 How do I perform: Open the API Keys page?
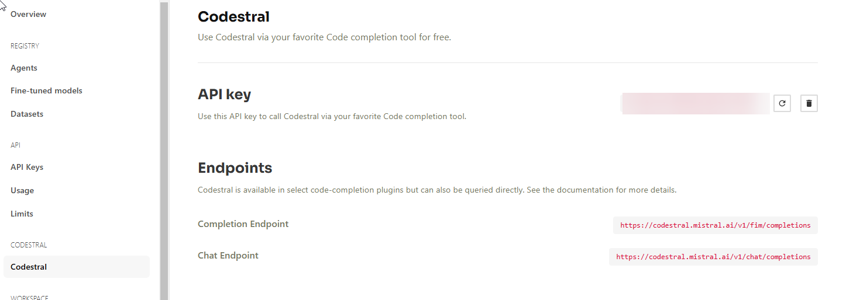27,167
